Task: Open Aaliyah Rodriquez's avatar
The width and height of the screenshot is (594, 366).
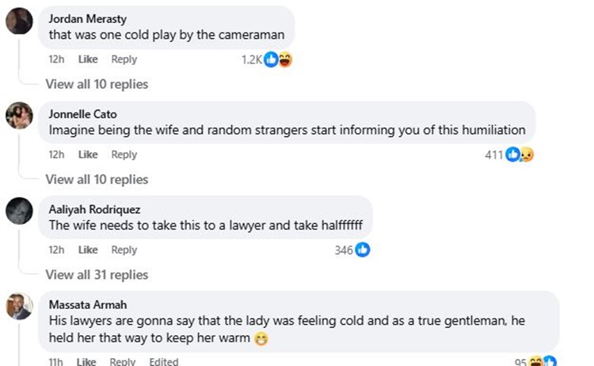Action: click(19, 211)
